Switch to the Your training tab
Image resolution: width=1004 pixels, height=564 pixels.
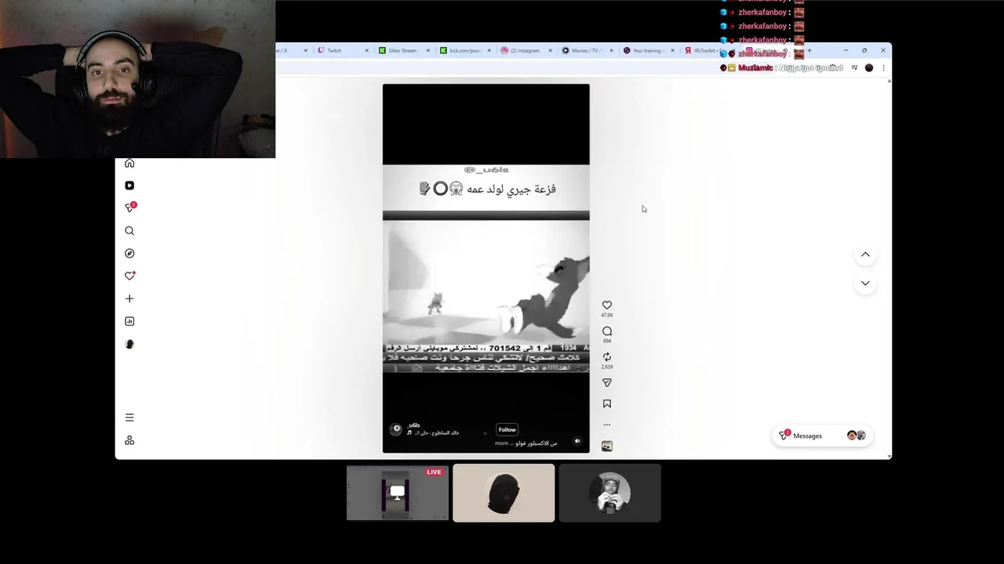tap(648, 50)
